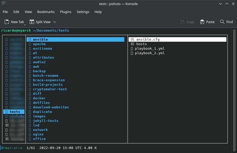This screenshot has width=237, height=153.
Task: Select the duplicate directory name
Action: [43, 112]
